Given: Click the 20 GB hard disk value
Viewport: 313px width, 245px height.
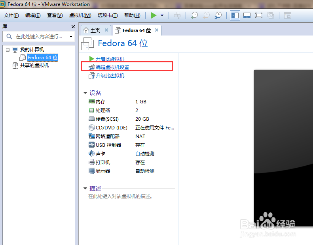Looking at the screenshot, I should (142, 119).
